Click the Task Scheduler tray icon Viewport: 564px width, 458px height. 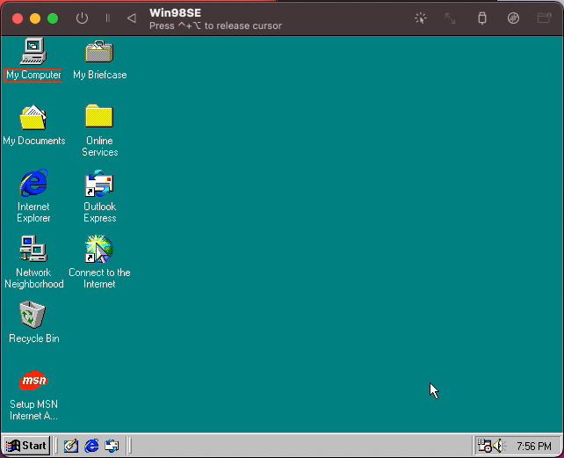click(x=484, y=446)
